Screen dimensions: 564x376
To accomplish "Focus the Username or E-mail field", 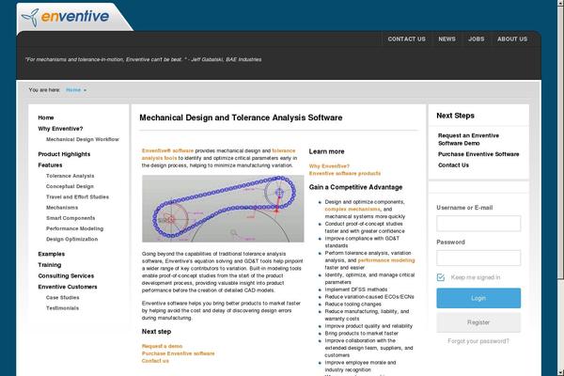I will 478,224.
